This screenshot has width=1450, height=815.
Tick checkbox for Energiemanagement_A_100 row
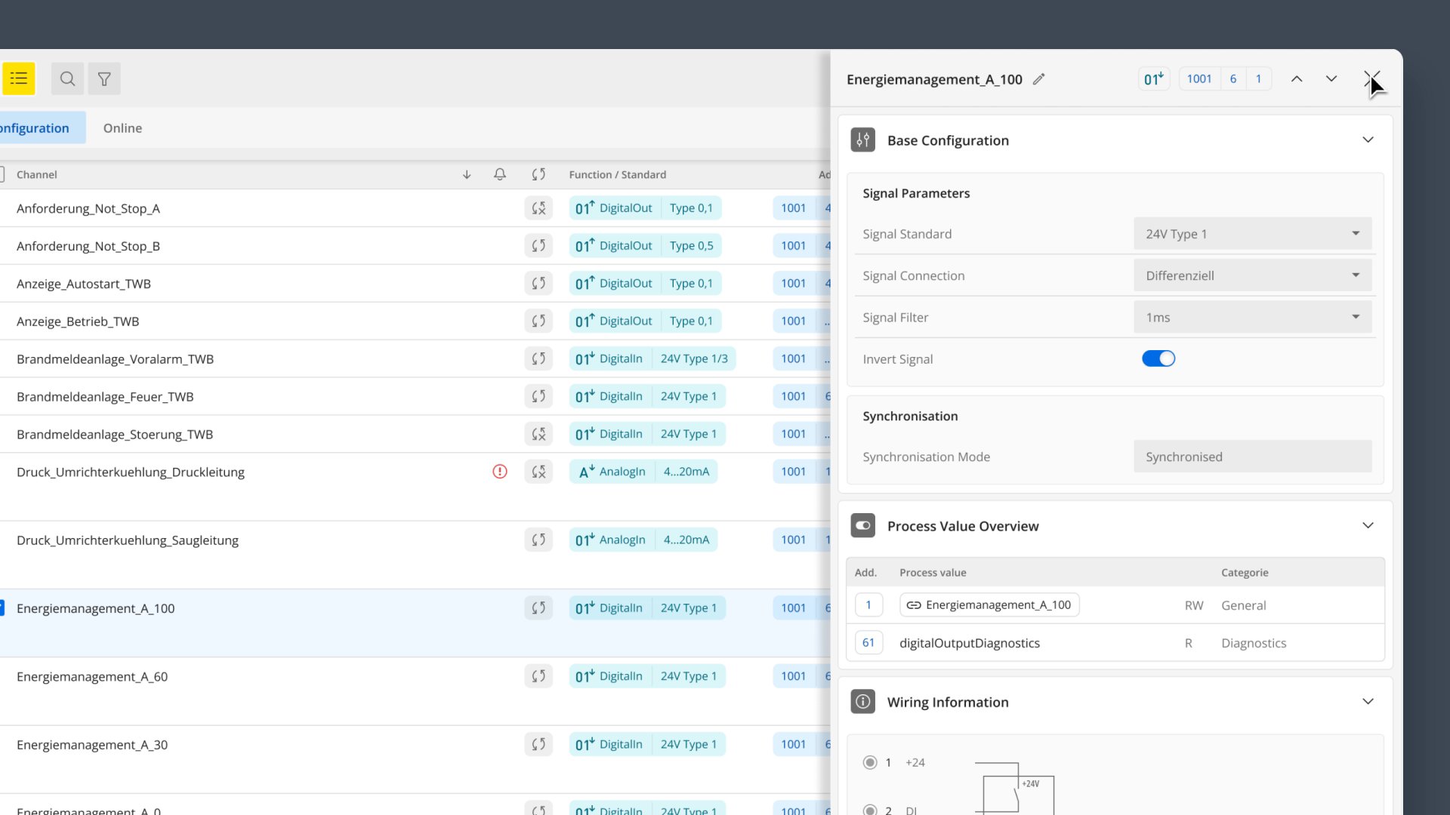click(2, 608)
